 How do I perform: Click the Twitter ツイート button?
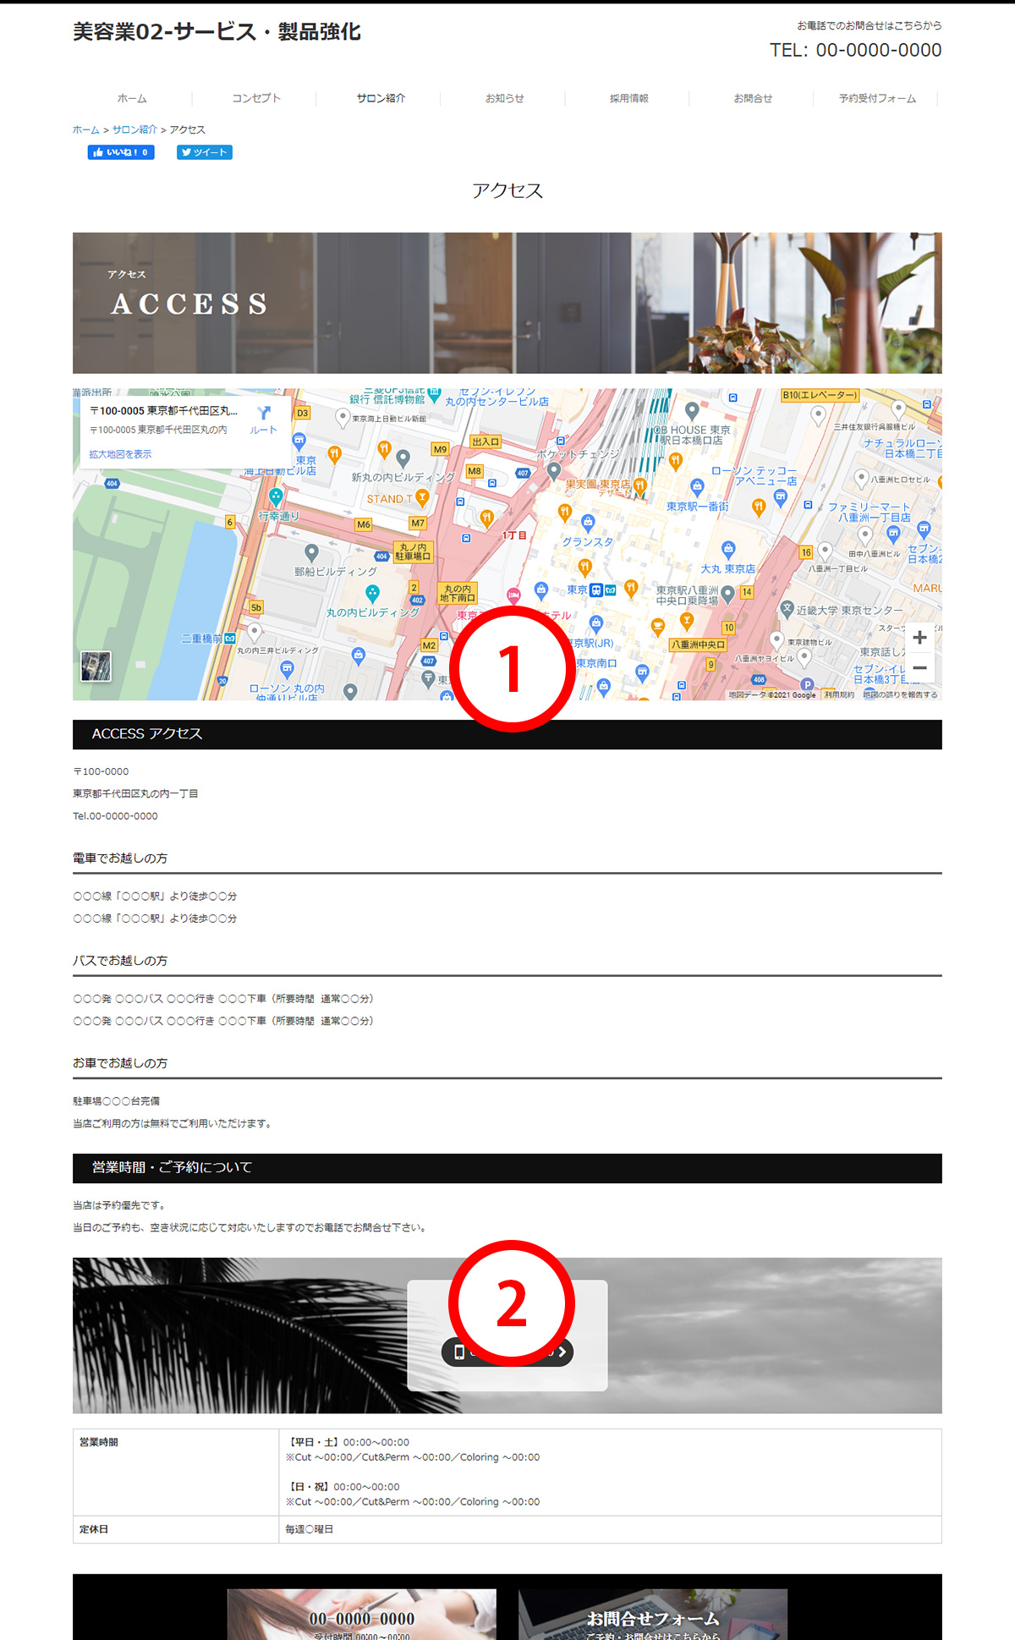click(x=204, y=152)
